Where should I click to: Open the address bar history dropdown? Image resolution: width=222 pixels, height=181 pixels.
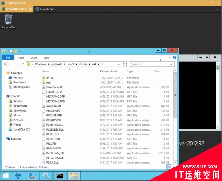coord(119,64)
